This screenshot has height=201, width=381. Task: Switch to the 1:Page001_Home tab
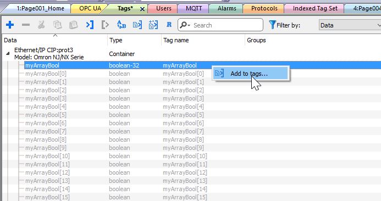click(x=40, y=8)
